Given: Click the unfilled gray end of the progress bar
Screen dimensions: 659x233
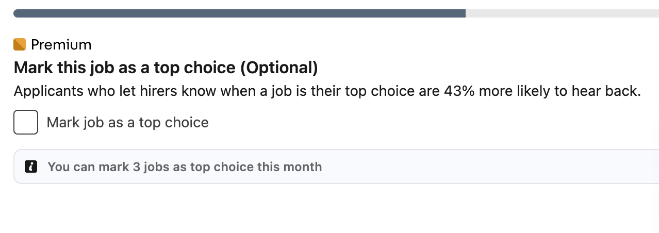Looking at the screenshot, I should coord(562,13).
